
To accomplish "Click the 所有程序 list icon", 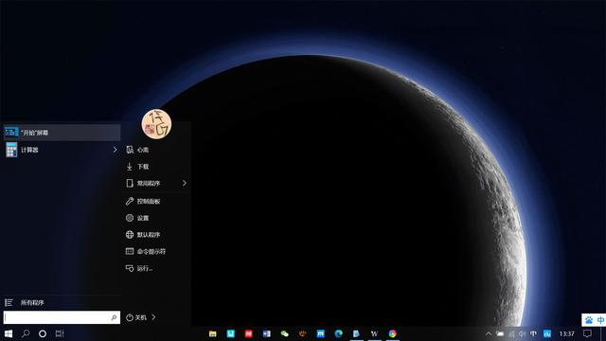I will (9, 303).
